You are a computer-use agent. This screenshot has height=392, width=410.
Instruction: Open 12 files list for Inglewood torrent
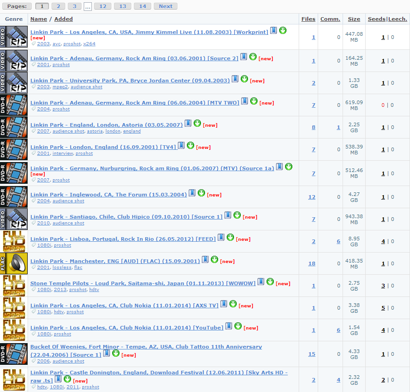tap(312, 197)
